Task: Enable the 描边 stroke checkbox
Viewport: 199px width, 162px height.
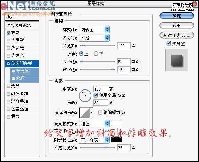Action: pyautogui.click(x=8, y=117)
